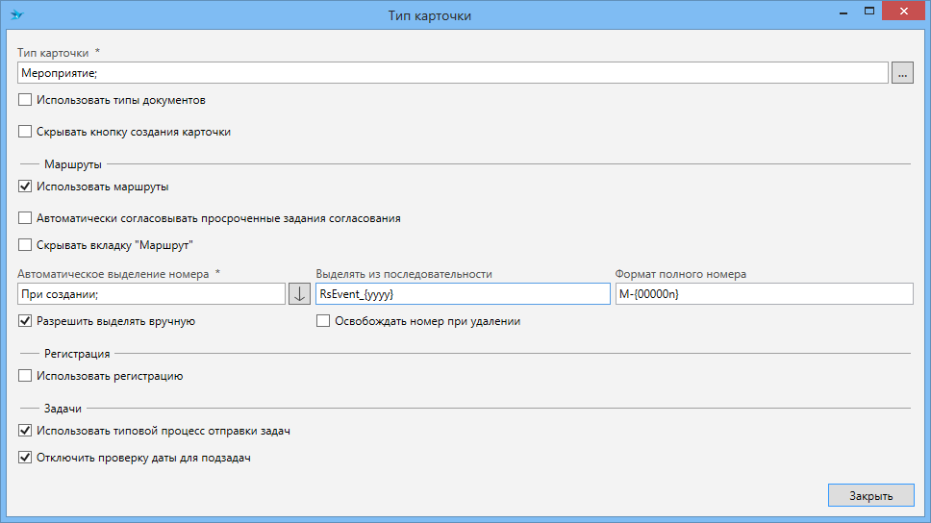The image size is (931, 523).
Task: Uncheck 'Использовать типовой процесс отправки задач'
Action: 25,431
